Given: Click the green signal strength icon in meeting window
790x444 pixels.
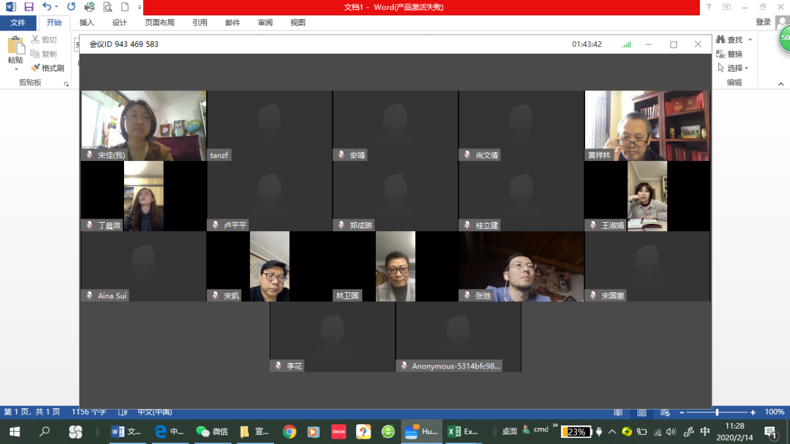Looking at the screenshot, I should point(626,44).
